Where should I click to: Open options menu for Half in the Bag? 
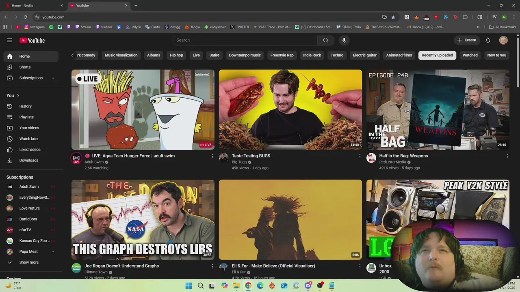(x=507, y=156)
